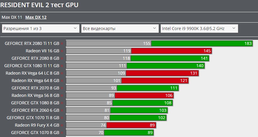Select the Max DX 12 tab
Viewport: 258px width, 137px height.
(x=36, y=17)
